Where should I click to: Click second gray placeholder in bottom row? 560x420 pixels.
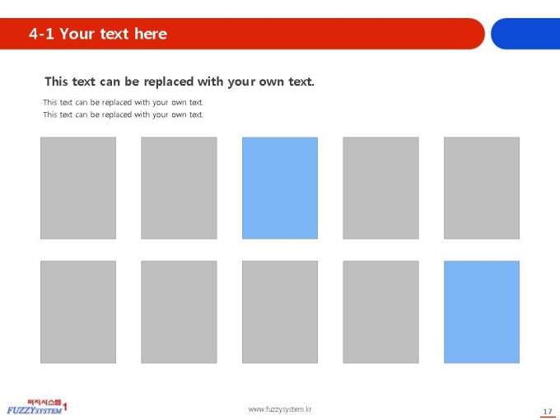pos(179,312)
